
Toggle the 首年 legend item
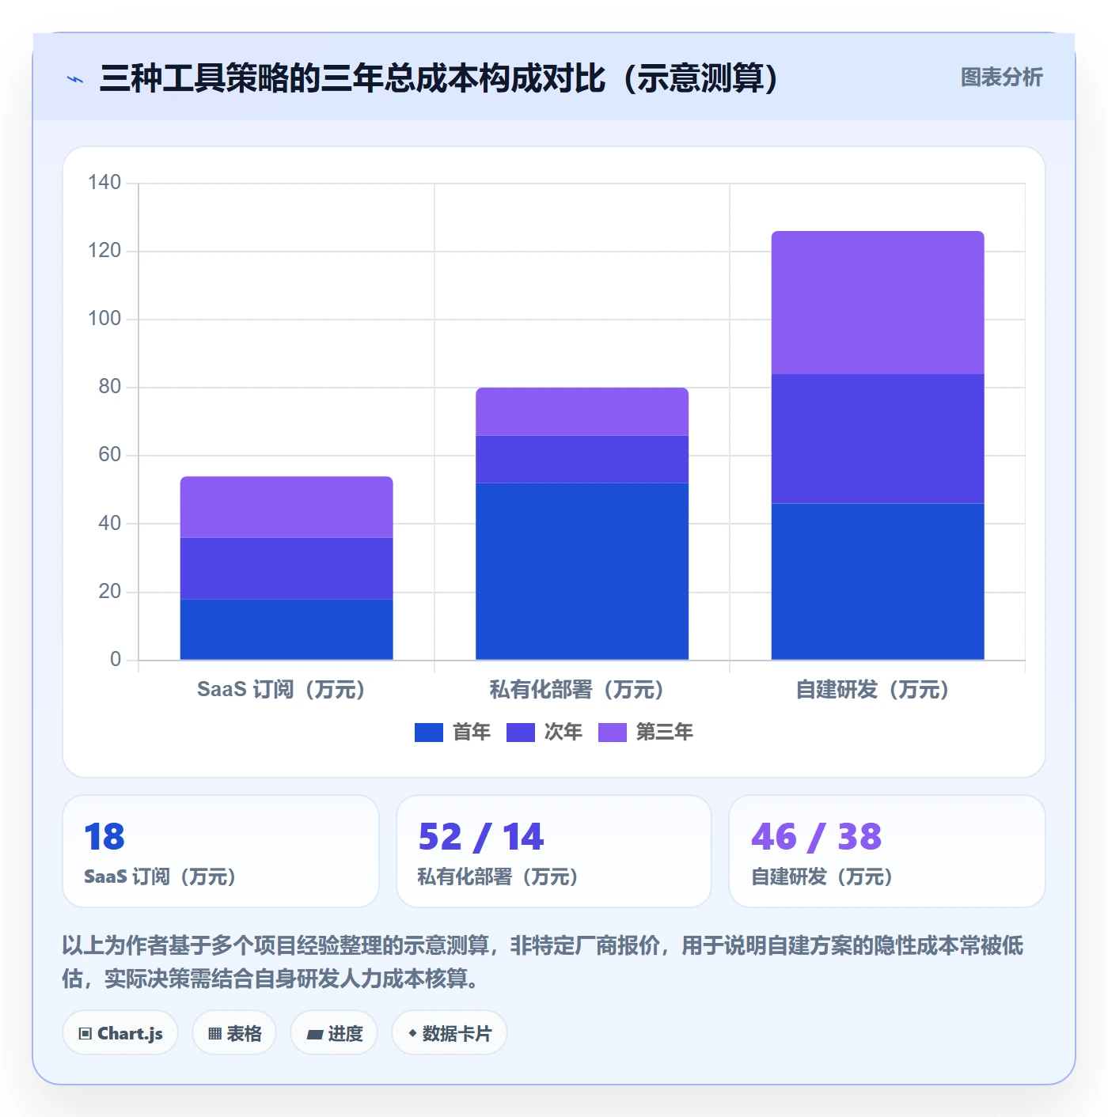pyautogui.click(x=453, y=732)
